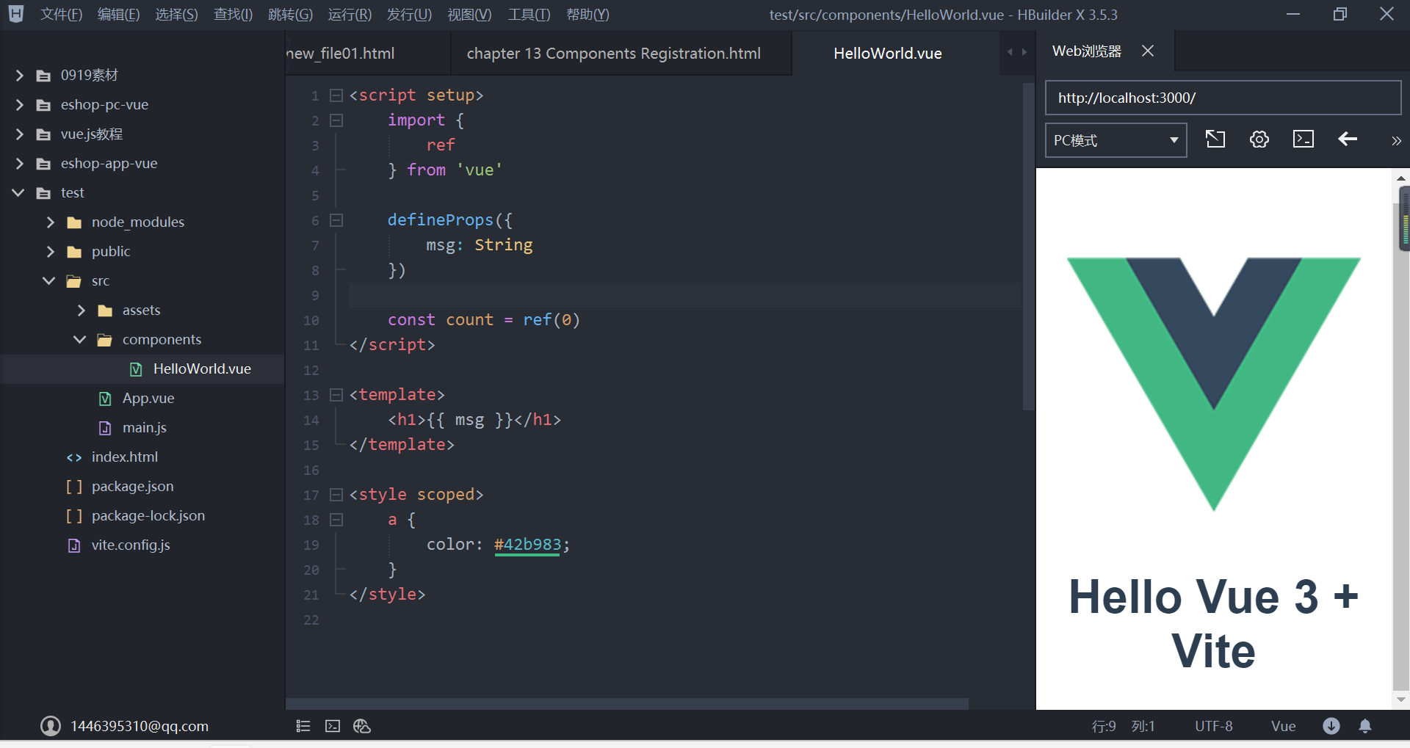Expand the vue.js教程 project
1410x748 pixels.
point(20,134)
